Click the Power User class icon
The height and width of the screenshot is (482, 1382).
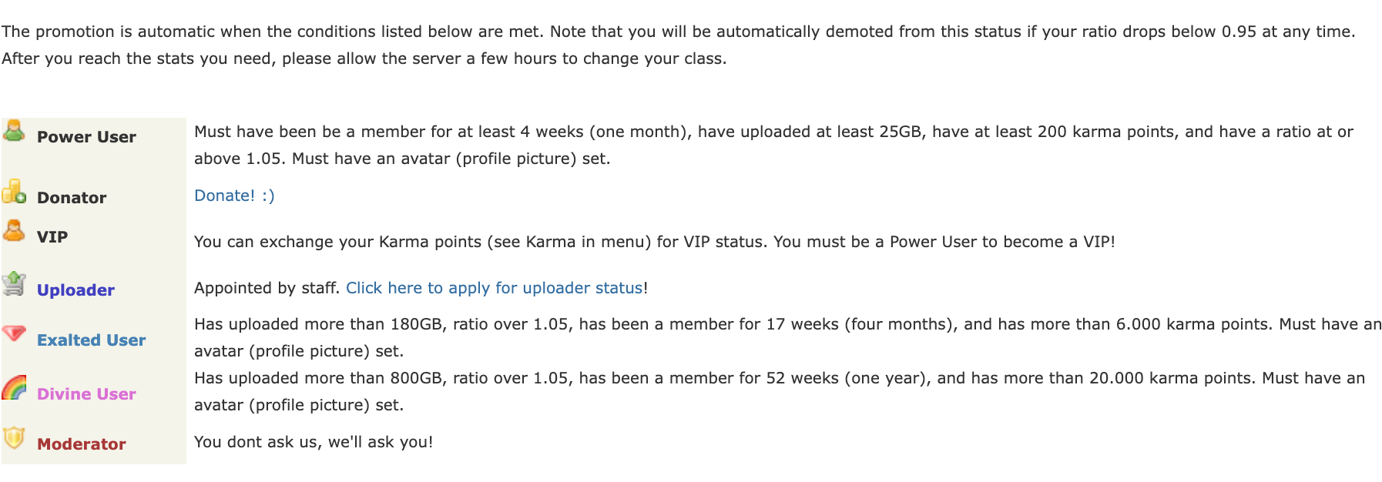click(x=14, y=131)
